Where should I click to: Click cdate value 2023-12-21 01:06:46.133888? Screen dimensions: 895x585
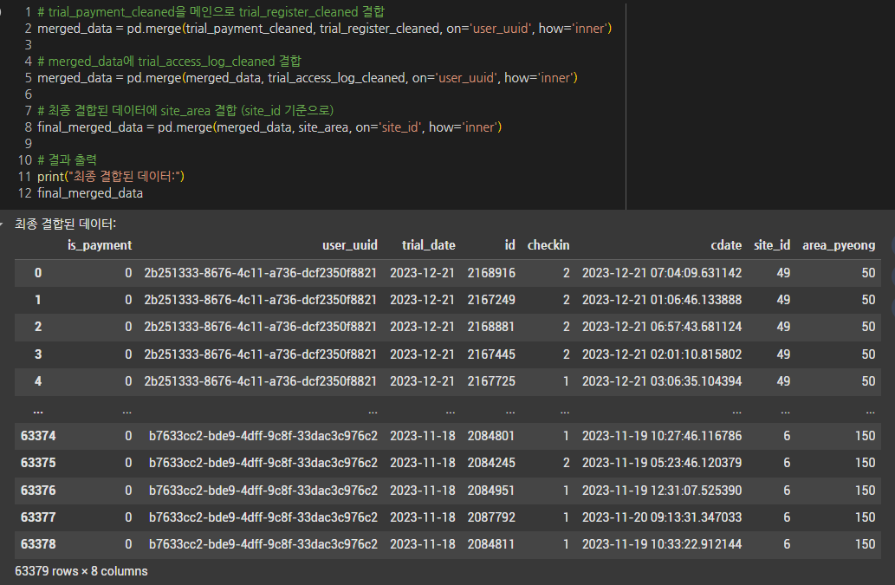coord(662,300)
